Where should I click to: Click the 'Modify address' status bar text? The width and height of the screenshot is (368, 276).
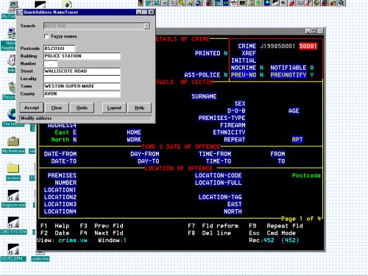tap(36, 118)
